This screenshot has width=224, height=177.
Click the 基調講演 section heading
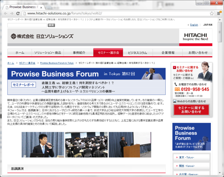pyautogui.click(x=17, y=169)
